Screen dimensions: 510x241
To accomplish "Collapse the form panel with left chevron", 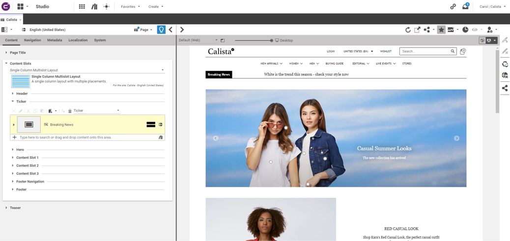I will [170, 30].
